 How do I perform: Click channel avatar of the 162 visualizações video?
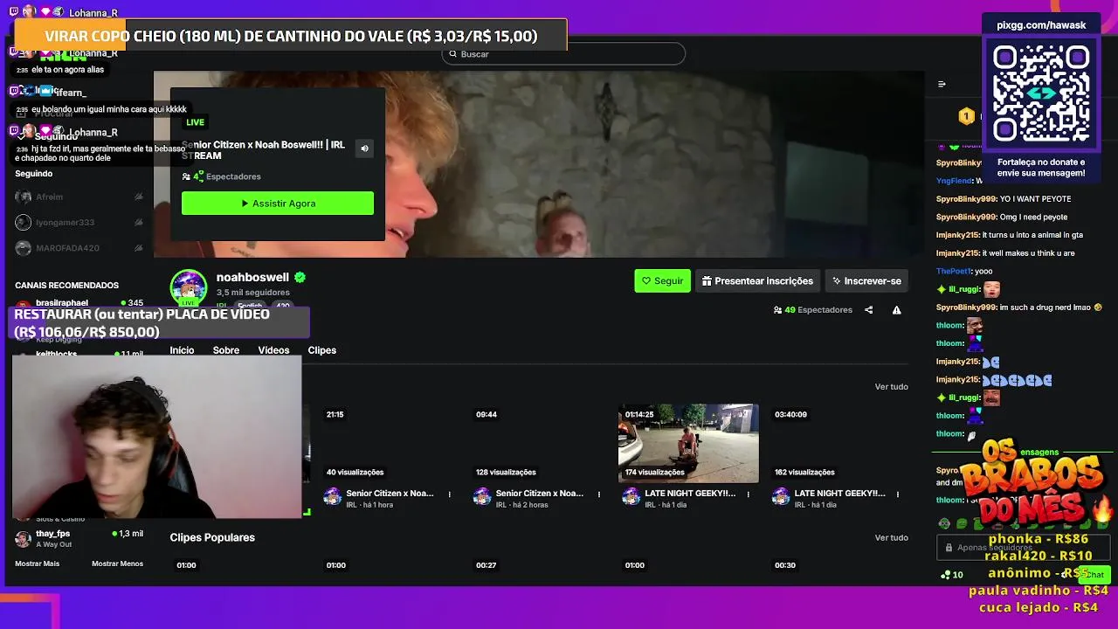click(x=781, y=497)
